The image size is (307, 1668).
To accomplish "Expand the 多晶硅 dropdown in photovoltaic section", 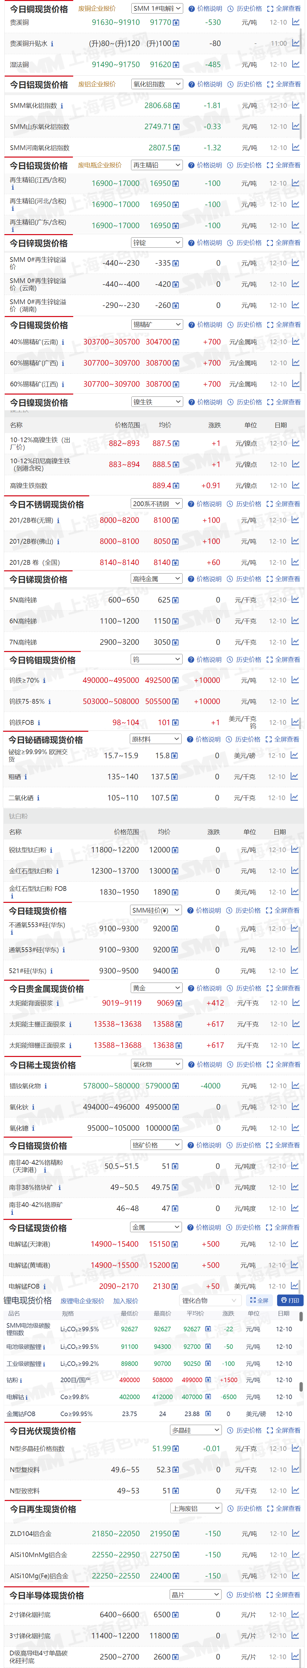I will pos(196,1430).
